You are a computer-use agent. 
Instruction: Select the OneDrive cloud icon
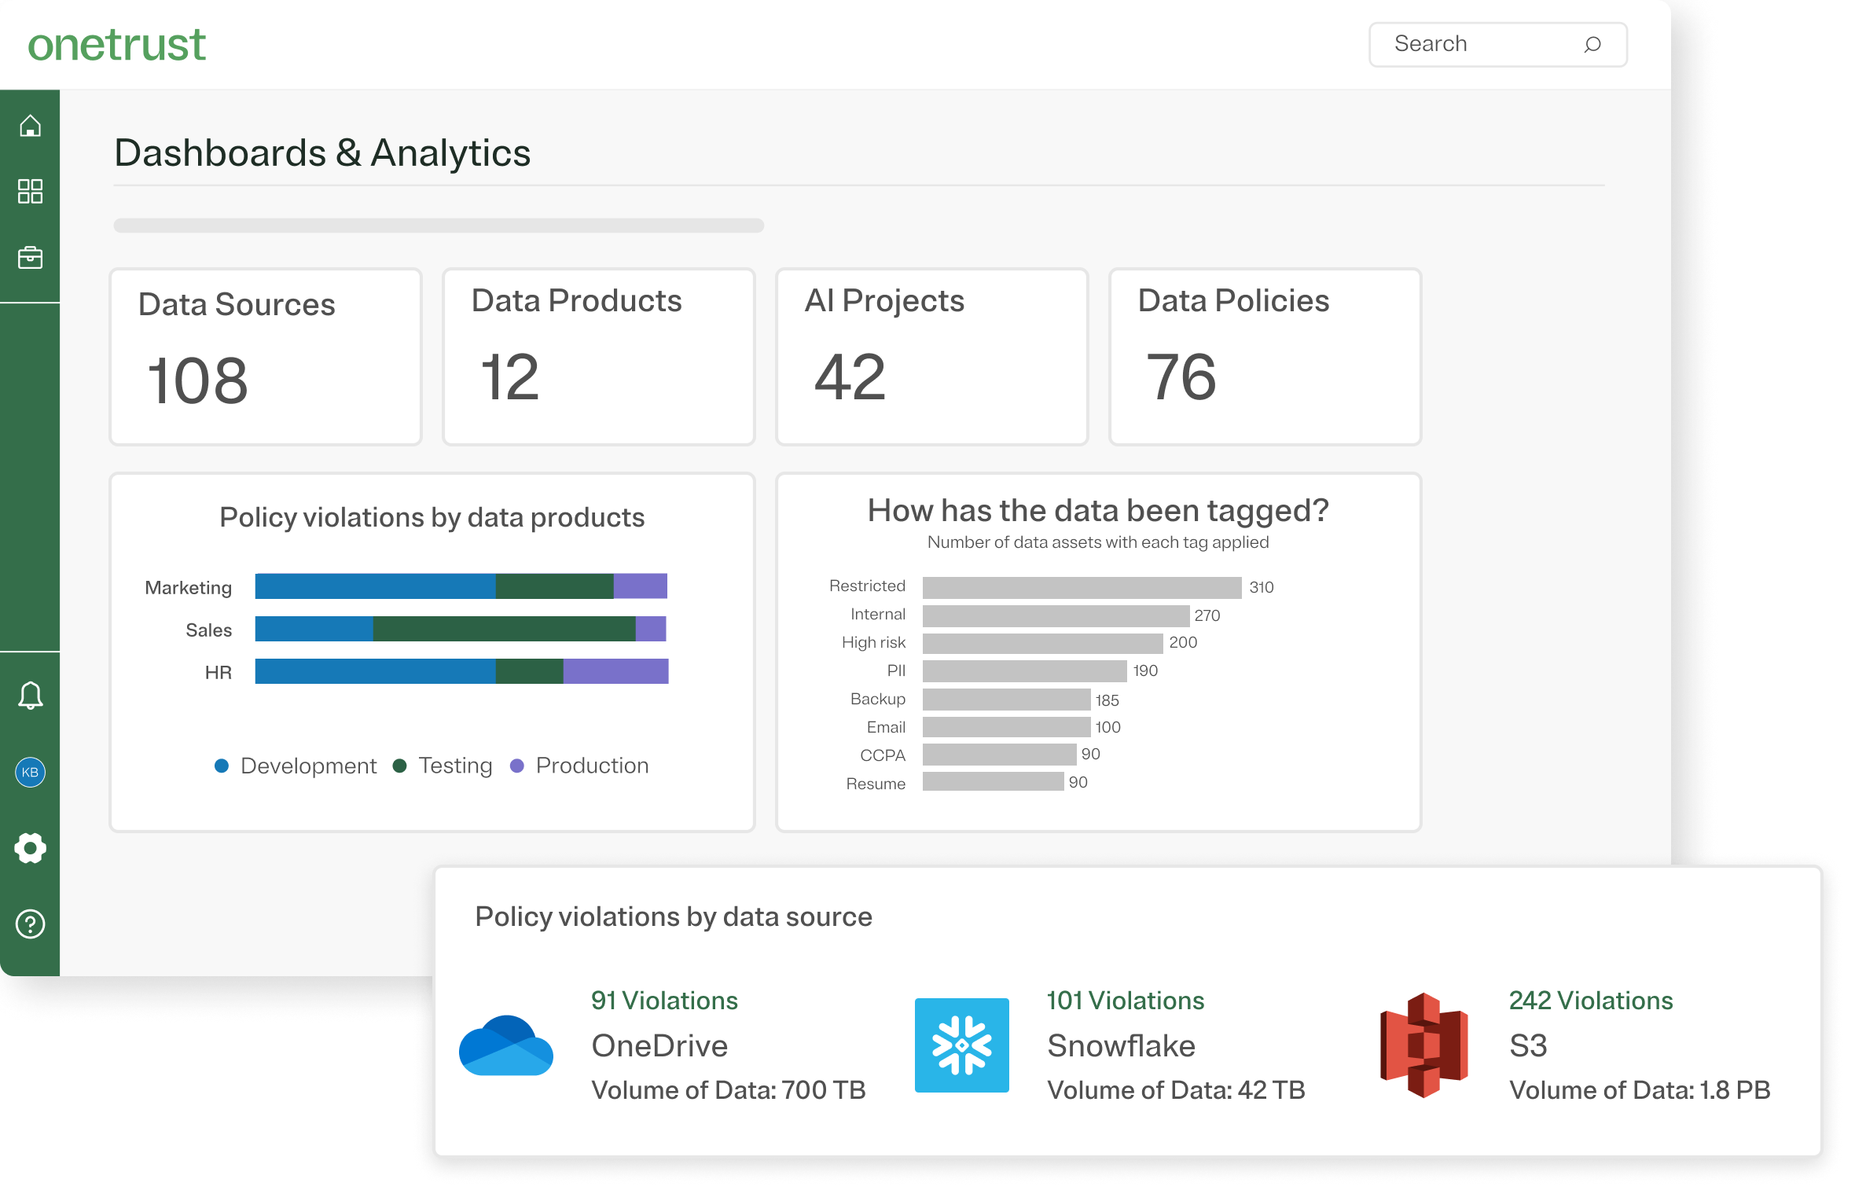pos(505,1045)
